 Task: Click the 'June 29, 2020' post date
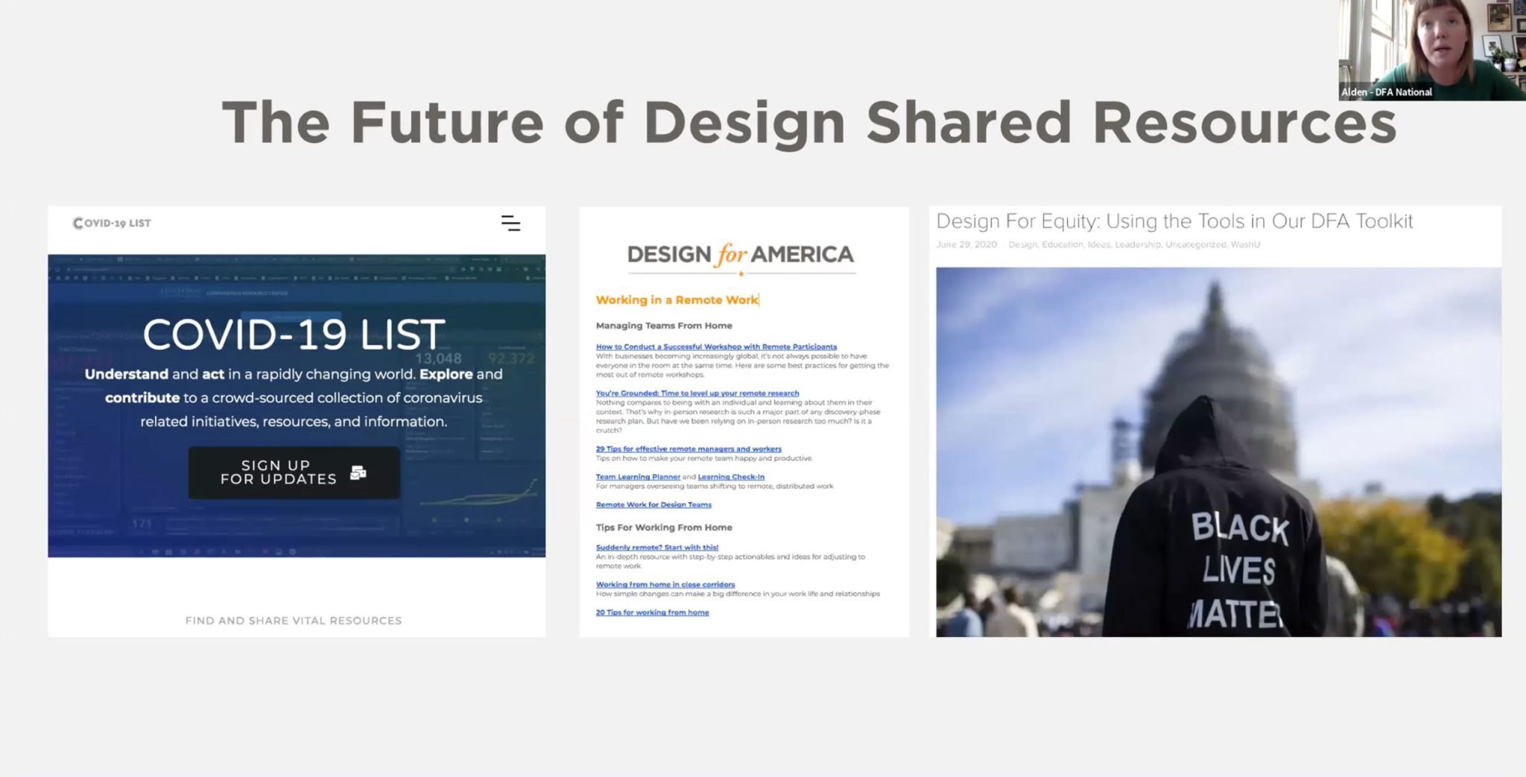[966, 244]
